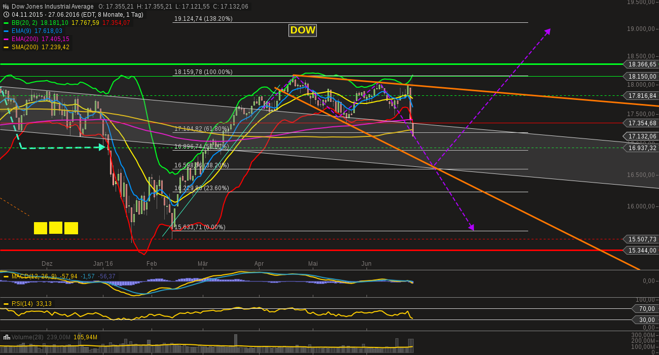Click the MACD value -57,94
This screenshot has height=355, width=659.
69,276
